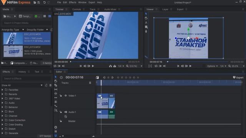246x138 pixels.
Task: Open the Show All effects dropdown
Action: point(22,85)
